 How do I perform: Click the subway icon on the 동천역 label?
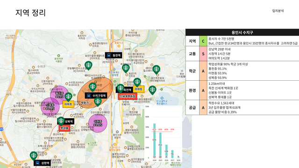[109, 56]
